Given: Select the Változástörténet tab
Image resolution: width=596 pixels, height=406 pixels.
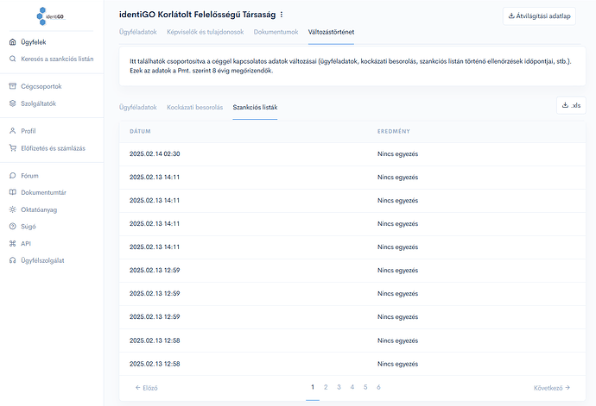Looking at the screenshot, I should 331,32.
